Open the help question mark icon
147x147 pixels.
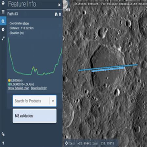click(3, 143)
